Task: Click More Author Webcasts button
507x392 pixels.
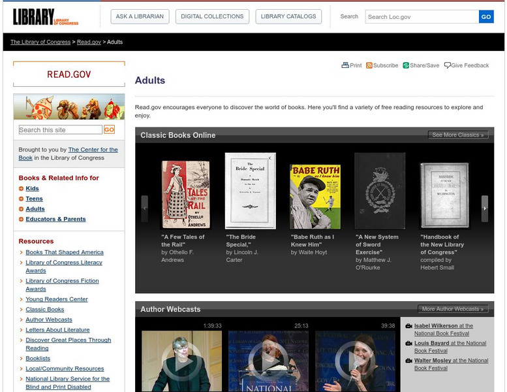Action: (x=453, y=309)
